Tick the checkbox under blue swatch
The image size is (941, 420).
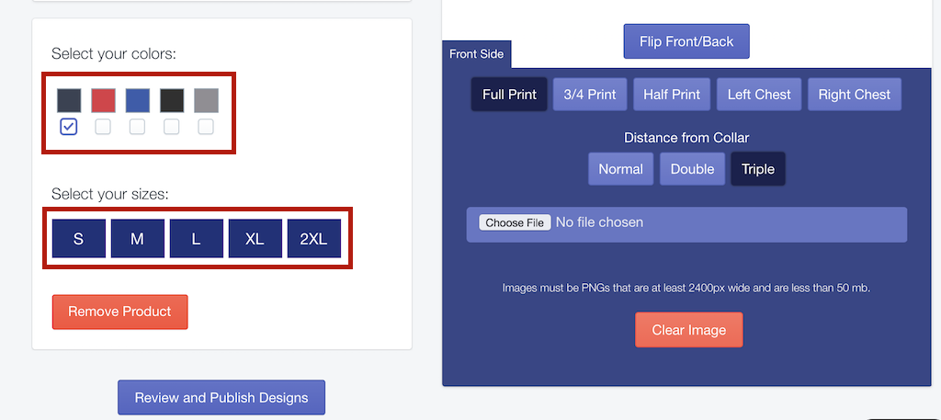138,127
